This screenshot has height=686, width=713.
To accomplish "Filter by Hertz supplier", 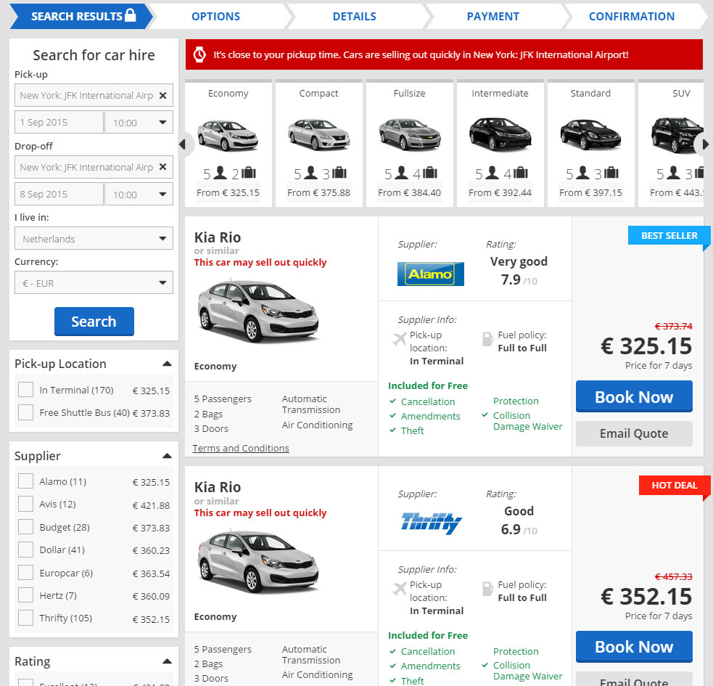I will 25,595.
